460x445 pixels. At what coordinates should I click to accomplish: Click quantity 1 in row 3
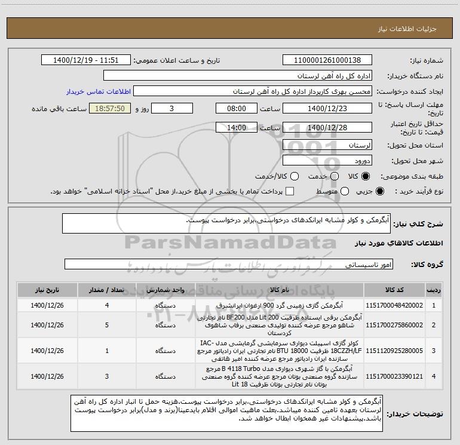pyautogui.click(x=107, y=351)
